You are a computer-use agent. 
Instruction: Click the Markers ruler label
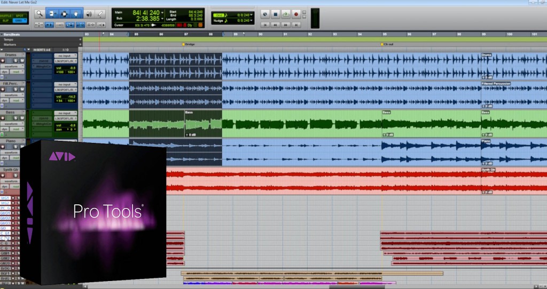pyautogui.click(x=10, y=45)
